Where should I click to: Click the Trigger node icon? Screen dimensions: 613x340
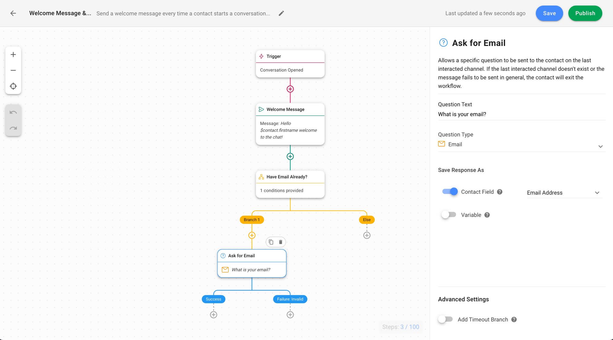coord(261,56)
